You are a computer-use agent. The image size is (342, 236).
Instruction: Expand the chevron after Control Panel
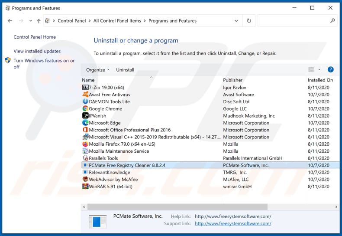point(90,21)
